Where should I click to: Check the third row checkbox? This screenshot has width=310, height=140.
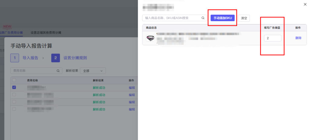click(14, 102)
